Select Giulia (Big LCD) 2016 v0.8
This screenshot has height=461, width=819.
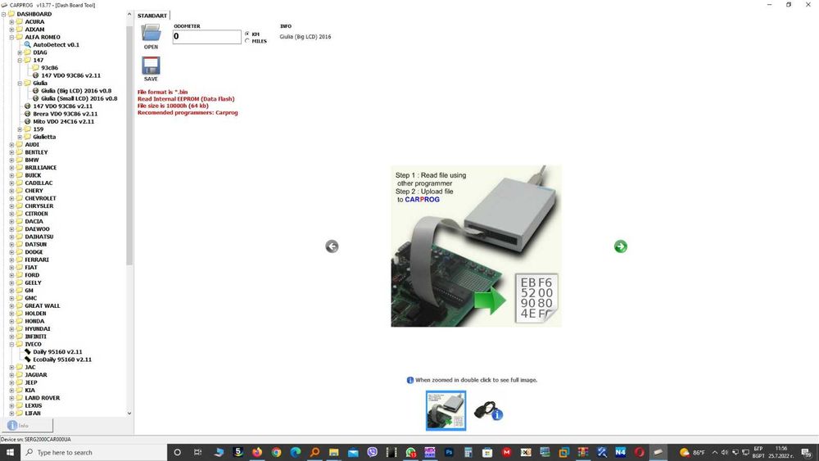click(x=75, y=91)
